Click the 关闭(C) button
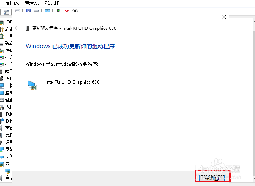Image resolution: width=255 pixels, height=186 pixels. [x=212, y=178]
